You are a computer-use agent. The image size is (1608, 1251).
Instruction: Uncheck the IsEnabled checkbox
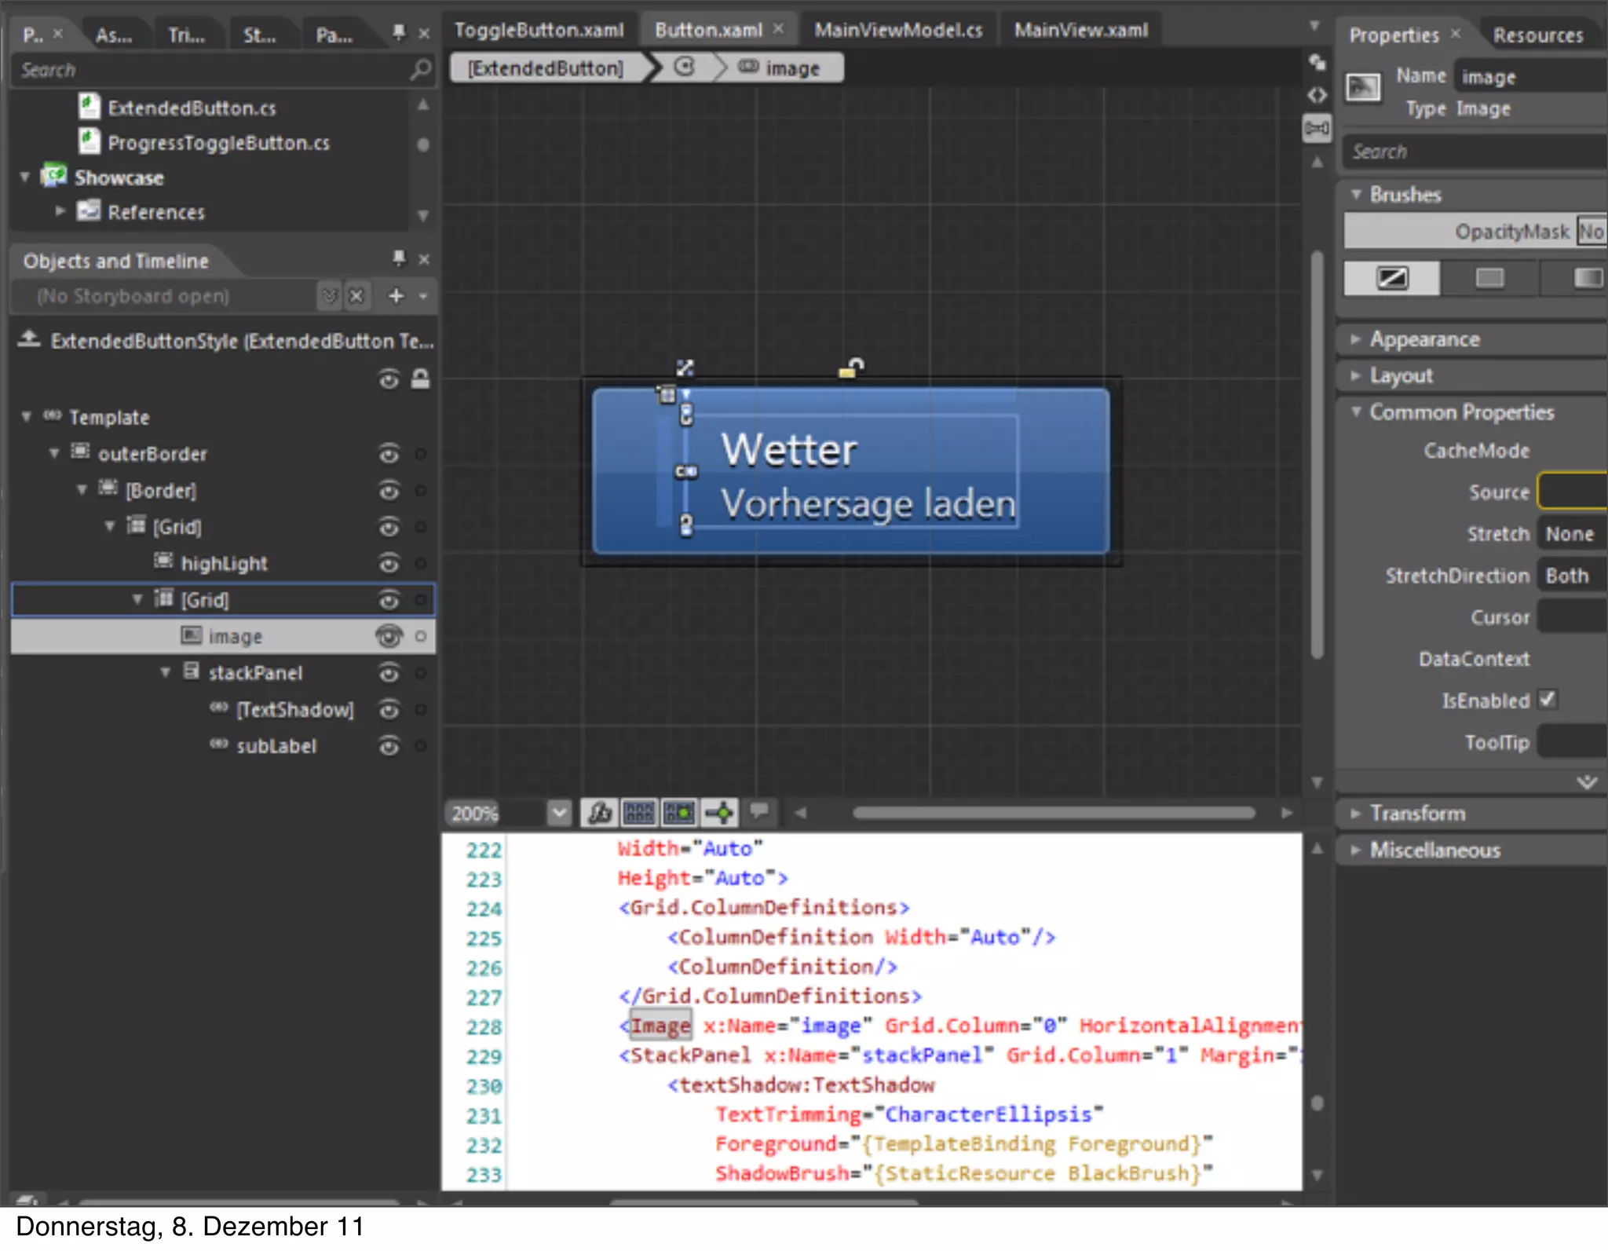coord(1547,699)
